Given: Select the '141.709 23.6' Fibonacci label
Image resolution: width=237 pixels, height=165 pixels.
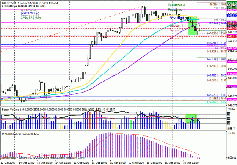Looking at the screenshot, I should 216,102.
